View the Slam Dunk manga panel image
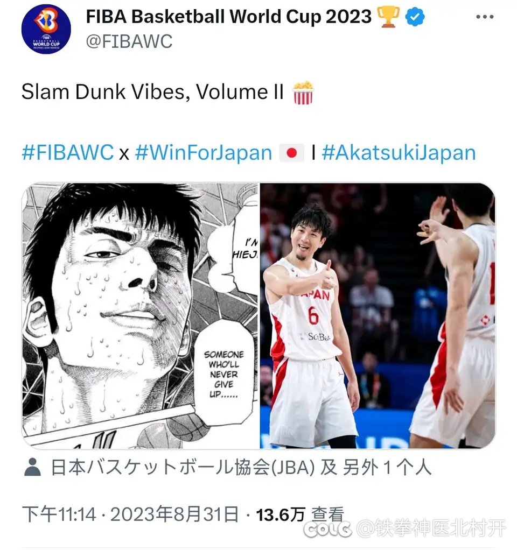This screenshot has height=550, width=517. coord(140,315)
